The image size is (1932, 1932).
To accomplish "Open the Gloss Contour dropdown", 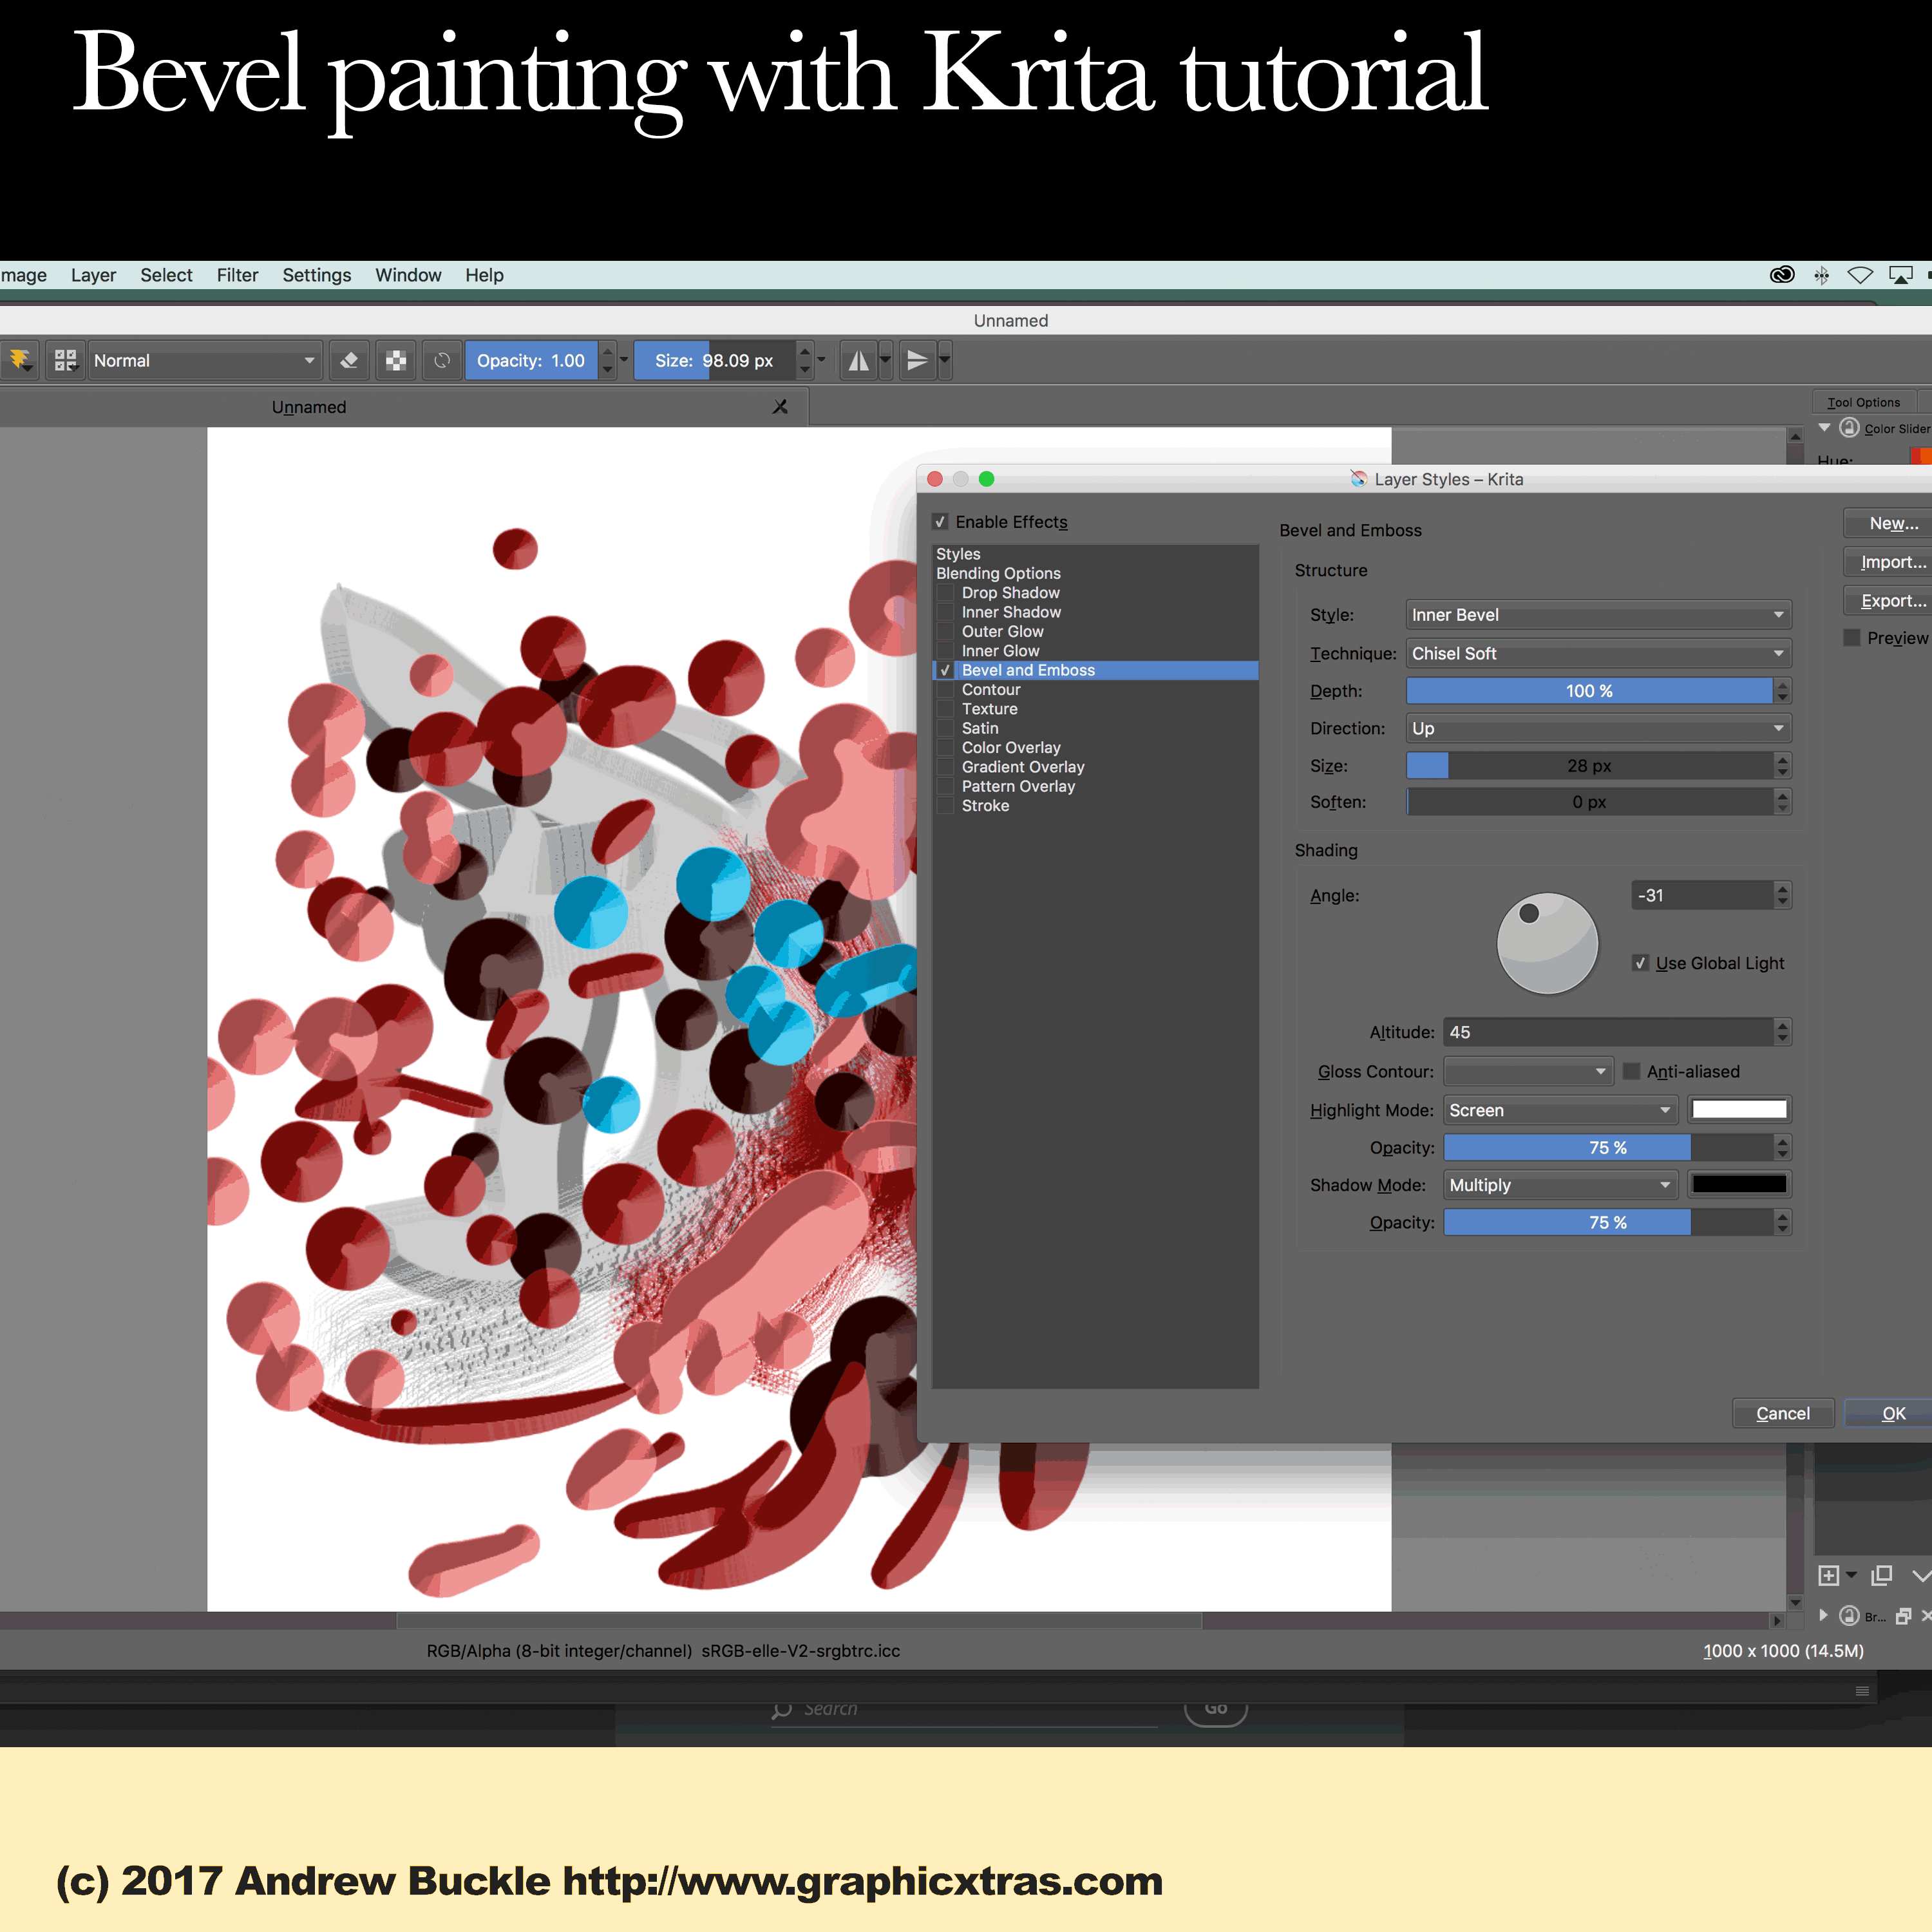I will [1528, 1071].
